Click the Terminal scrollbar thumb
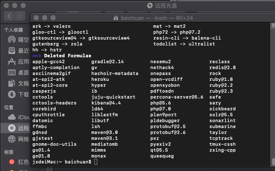Image resolution: width=275 pixels, height=171 pixels. pyautogui.click(x=273, y=161)
